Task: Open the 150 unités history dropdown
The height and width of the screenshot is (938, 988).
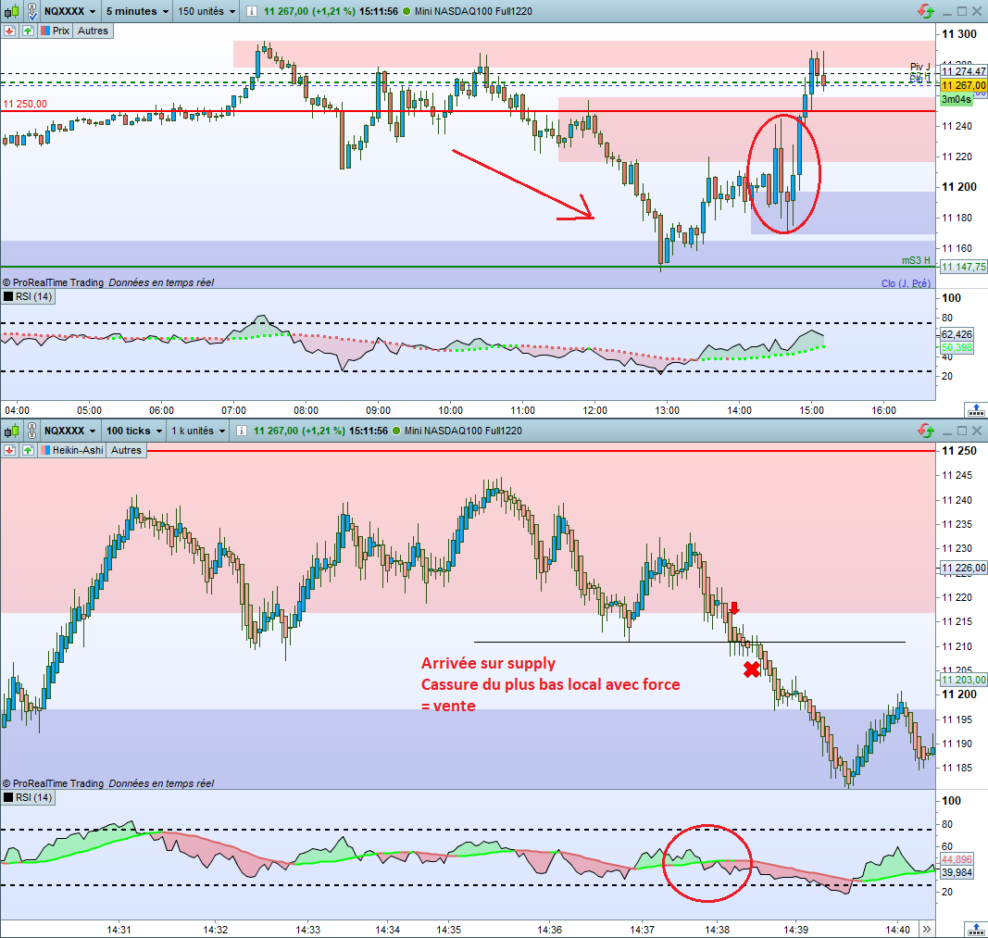Action: tap(206, 11)
